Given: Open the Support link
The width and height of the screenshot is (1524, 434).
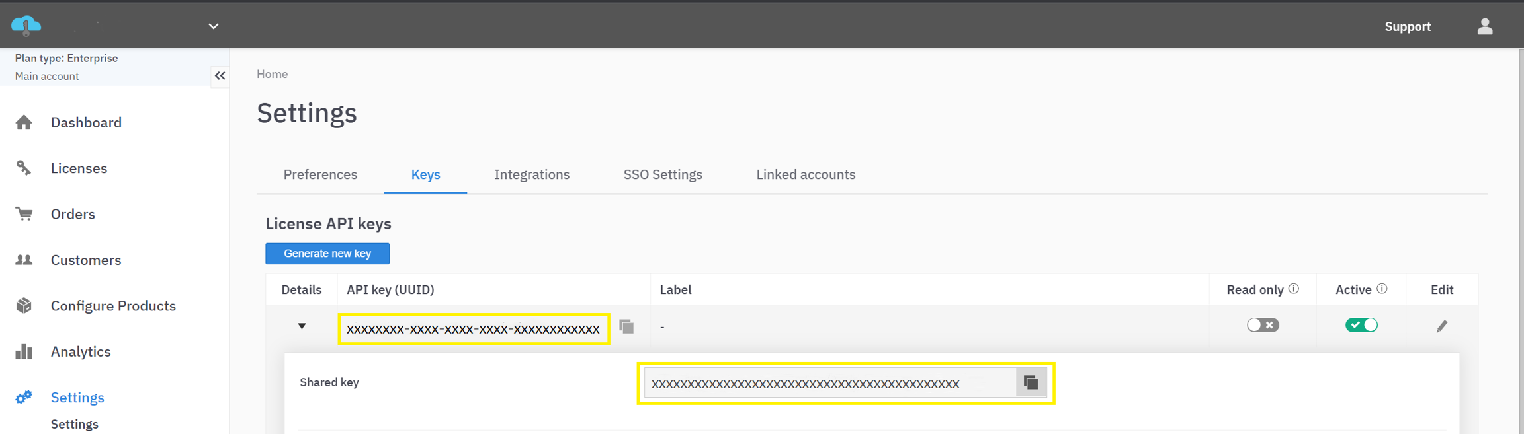Looking at the screenshot, I should click(x=1408, y=26).
